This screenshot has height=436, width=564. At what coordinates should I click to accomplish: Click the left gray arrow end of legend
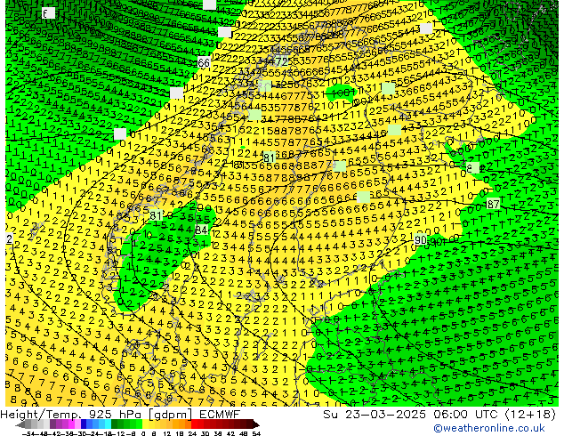(x=20, y=424)
